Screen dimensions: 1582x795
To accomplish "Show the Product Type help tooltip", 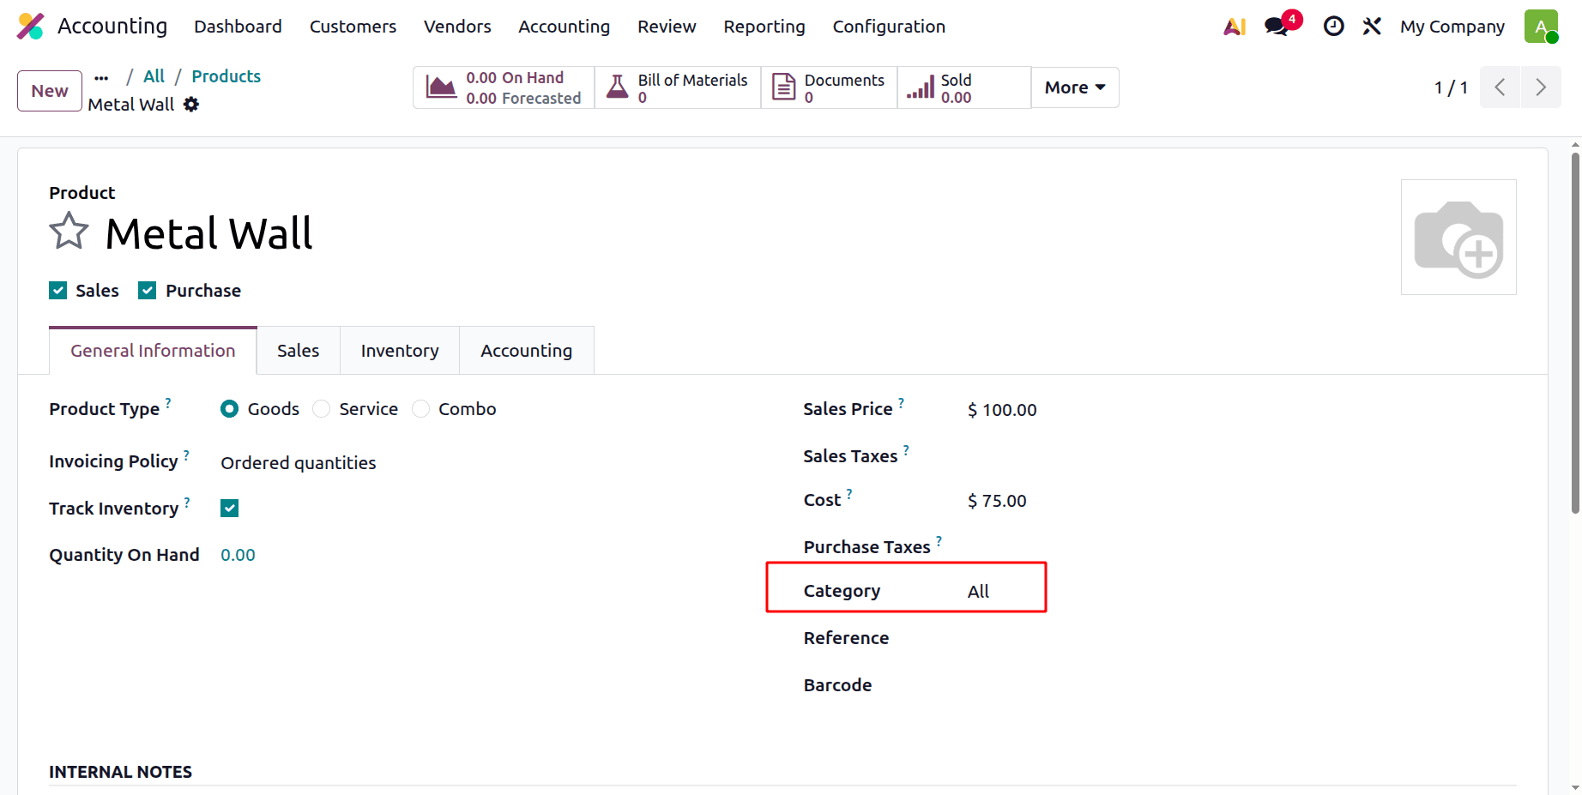I will [168, 401].
